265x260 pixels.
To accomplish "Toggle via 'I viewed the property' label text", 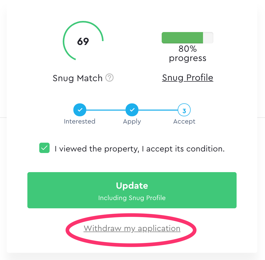I will point(139,149).
